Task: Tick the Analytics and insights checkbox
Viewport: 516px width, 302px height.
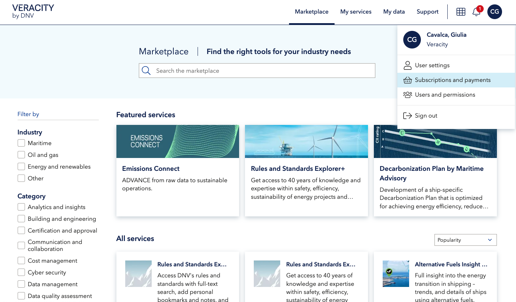Action: (x=21, y=207)
